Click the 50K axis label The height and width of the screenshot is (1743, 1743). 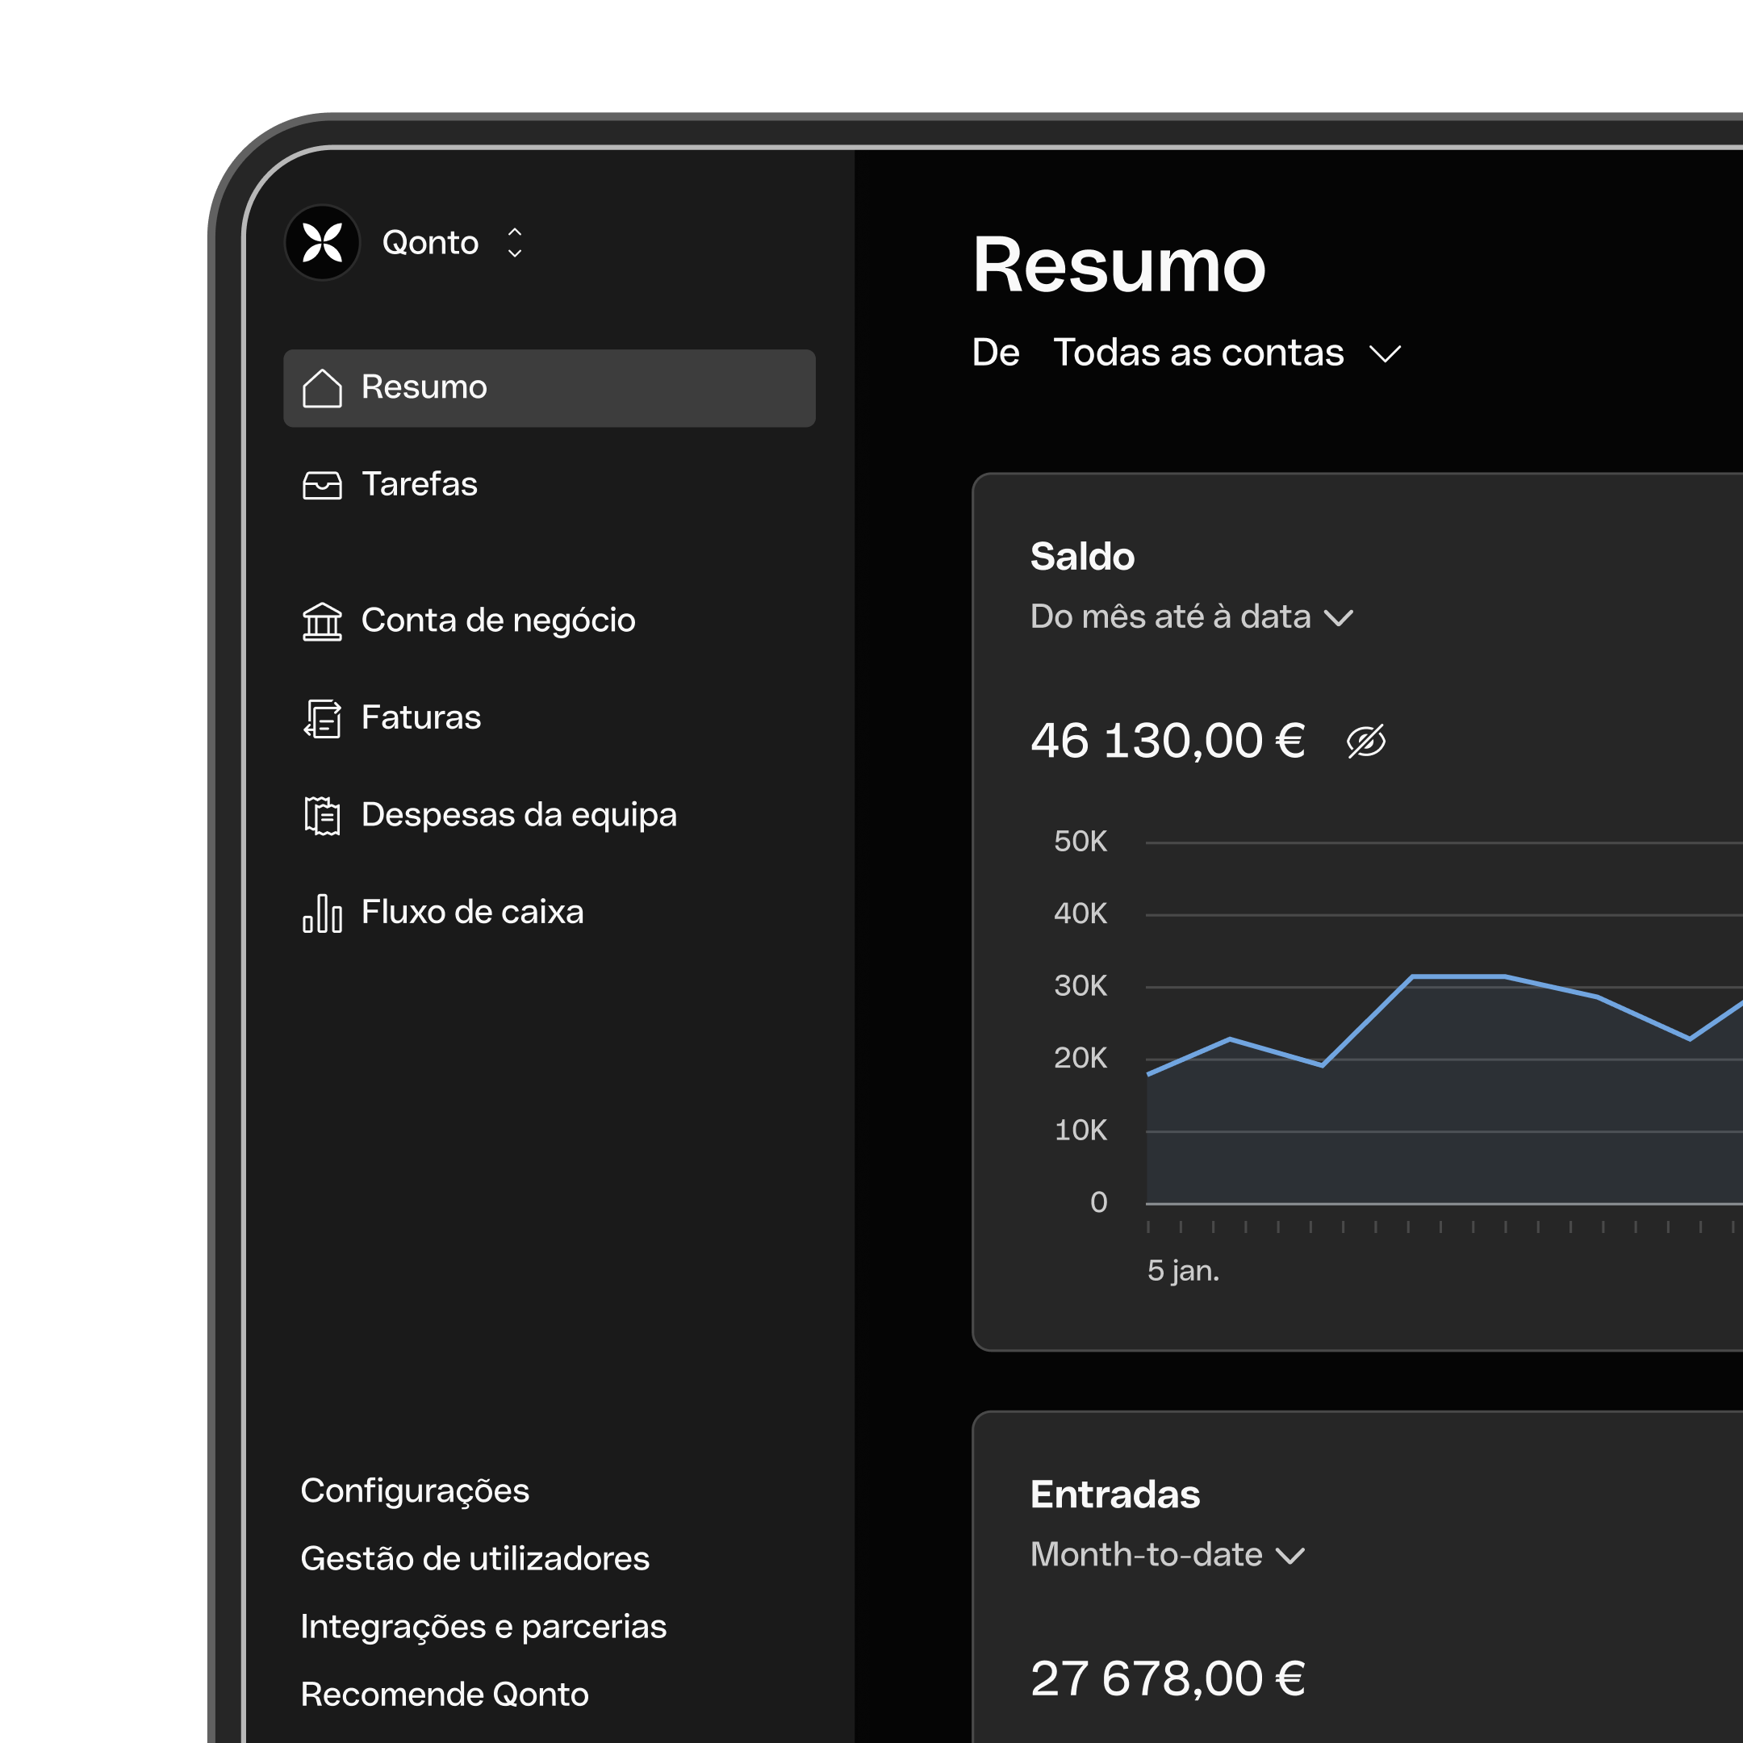(1080, 842)
